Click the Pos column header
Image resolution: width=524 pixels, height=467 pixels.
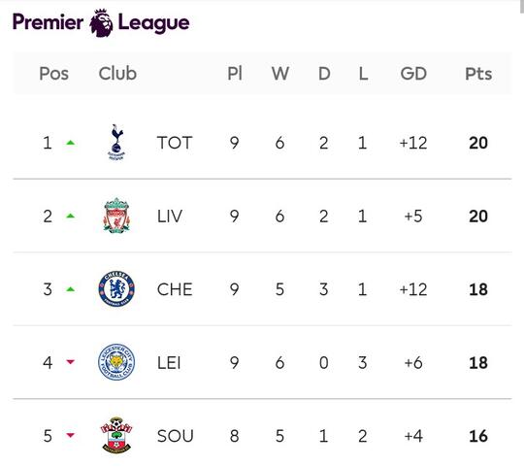tap(53, 74)
